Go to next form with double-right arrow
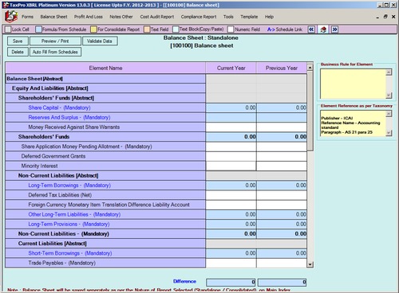The width and height of the screenshot is (399, 293). click(x=334, y=29)
